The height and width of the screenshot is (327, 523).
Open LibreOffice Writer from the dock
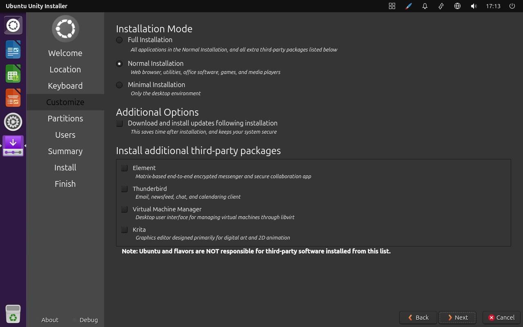(x=13, y=50)
